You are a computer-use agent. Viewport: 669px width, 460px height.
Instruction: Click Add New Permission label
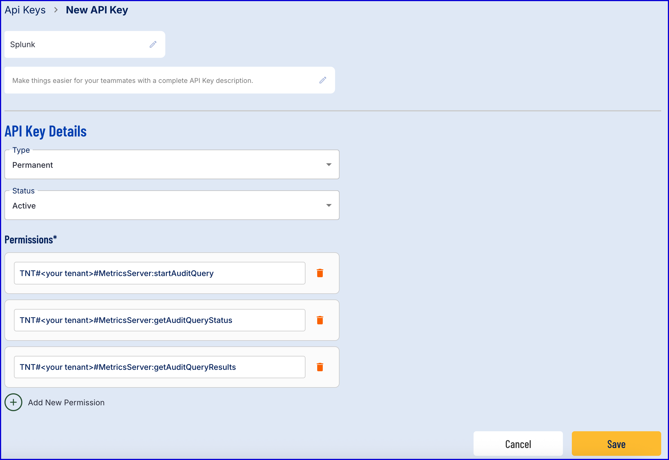[x=66, y=402]
